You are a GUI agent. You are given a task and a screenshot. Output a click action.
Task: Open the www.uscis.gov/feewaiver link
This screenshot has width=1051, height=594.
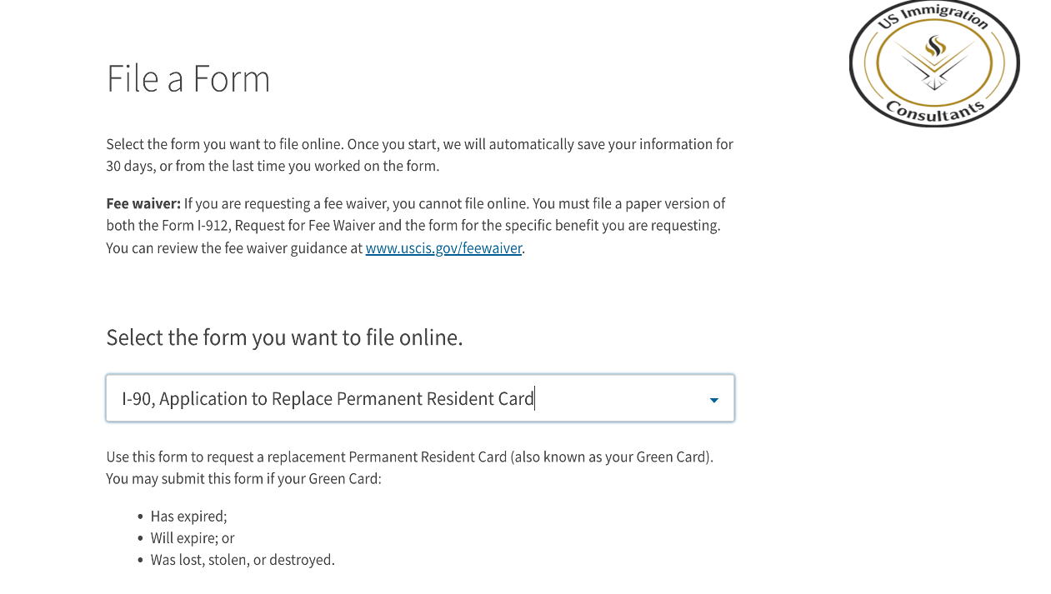pyautogui.click(x=443, y=248)
